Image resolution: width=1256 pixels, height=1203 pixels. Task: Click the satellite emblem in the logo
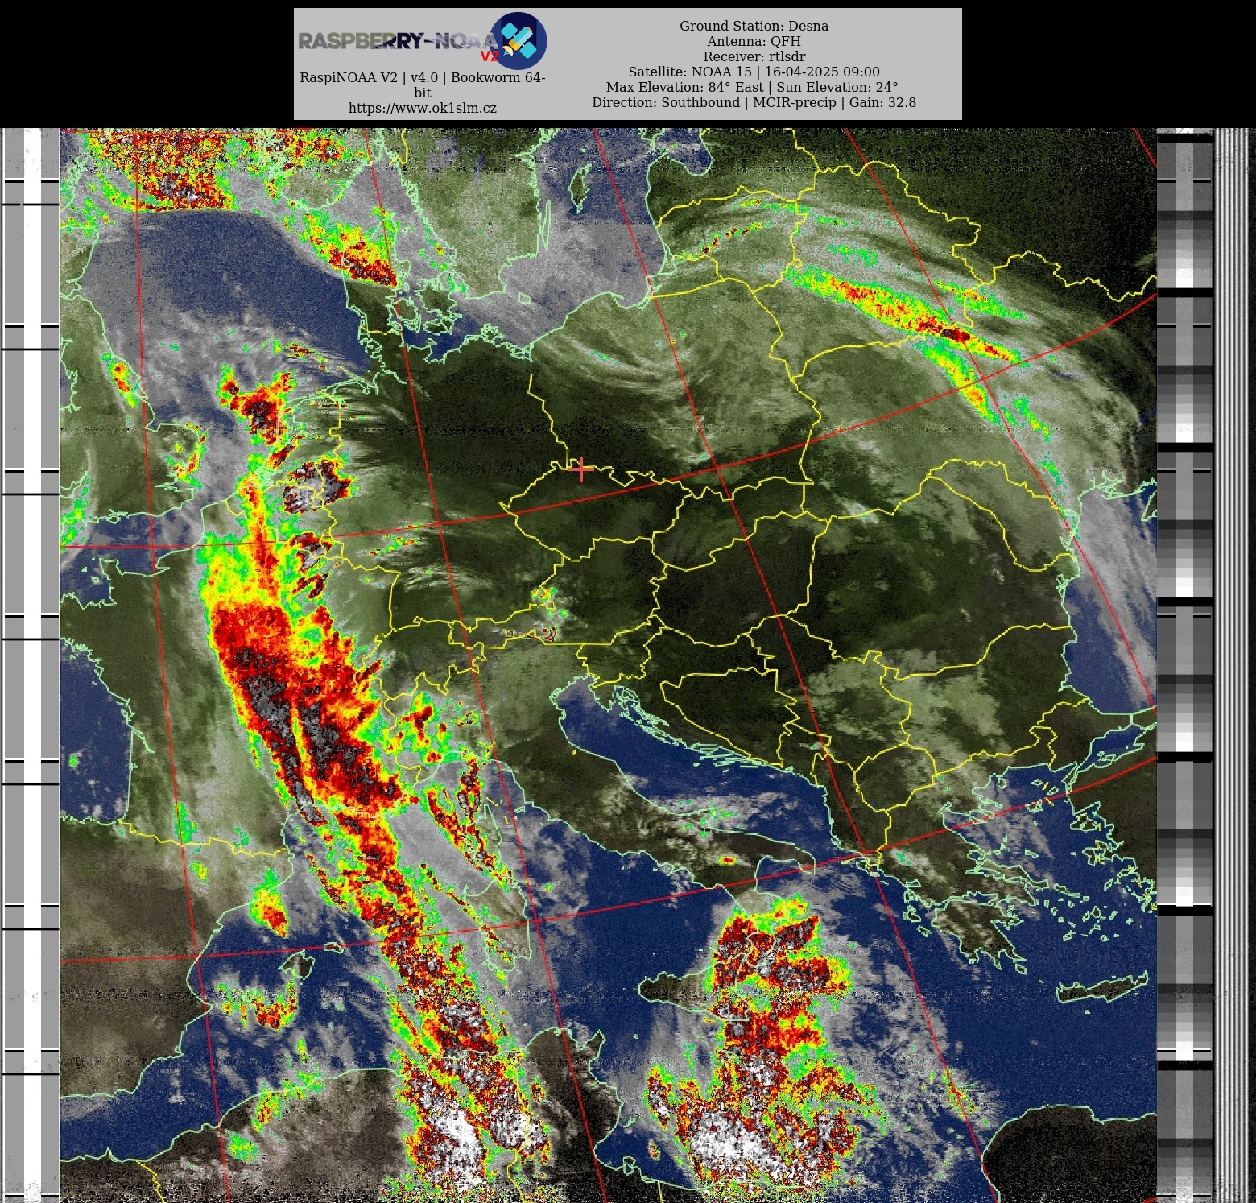[x=519, y=41]
